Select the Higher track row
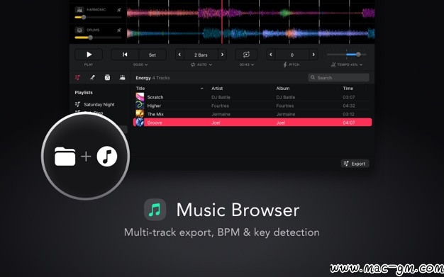 coord(252,106)
